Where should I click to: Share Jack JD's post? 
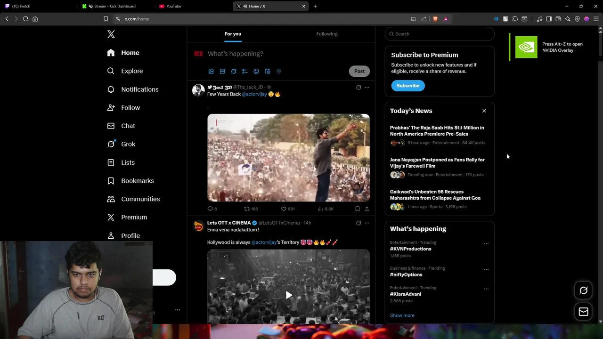point(367,209)
